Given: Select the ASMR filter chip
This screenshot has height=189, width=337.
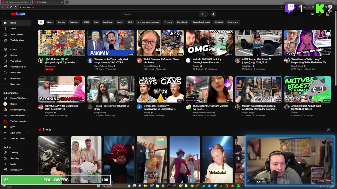Looking at the screenshot, I should click(86, 22).
